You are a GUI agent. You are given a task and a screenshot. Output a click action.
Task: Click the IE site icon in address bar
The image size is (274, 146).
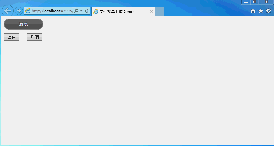click(28, 11)
